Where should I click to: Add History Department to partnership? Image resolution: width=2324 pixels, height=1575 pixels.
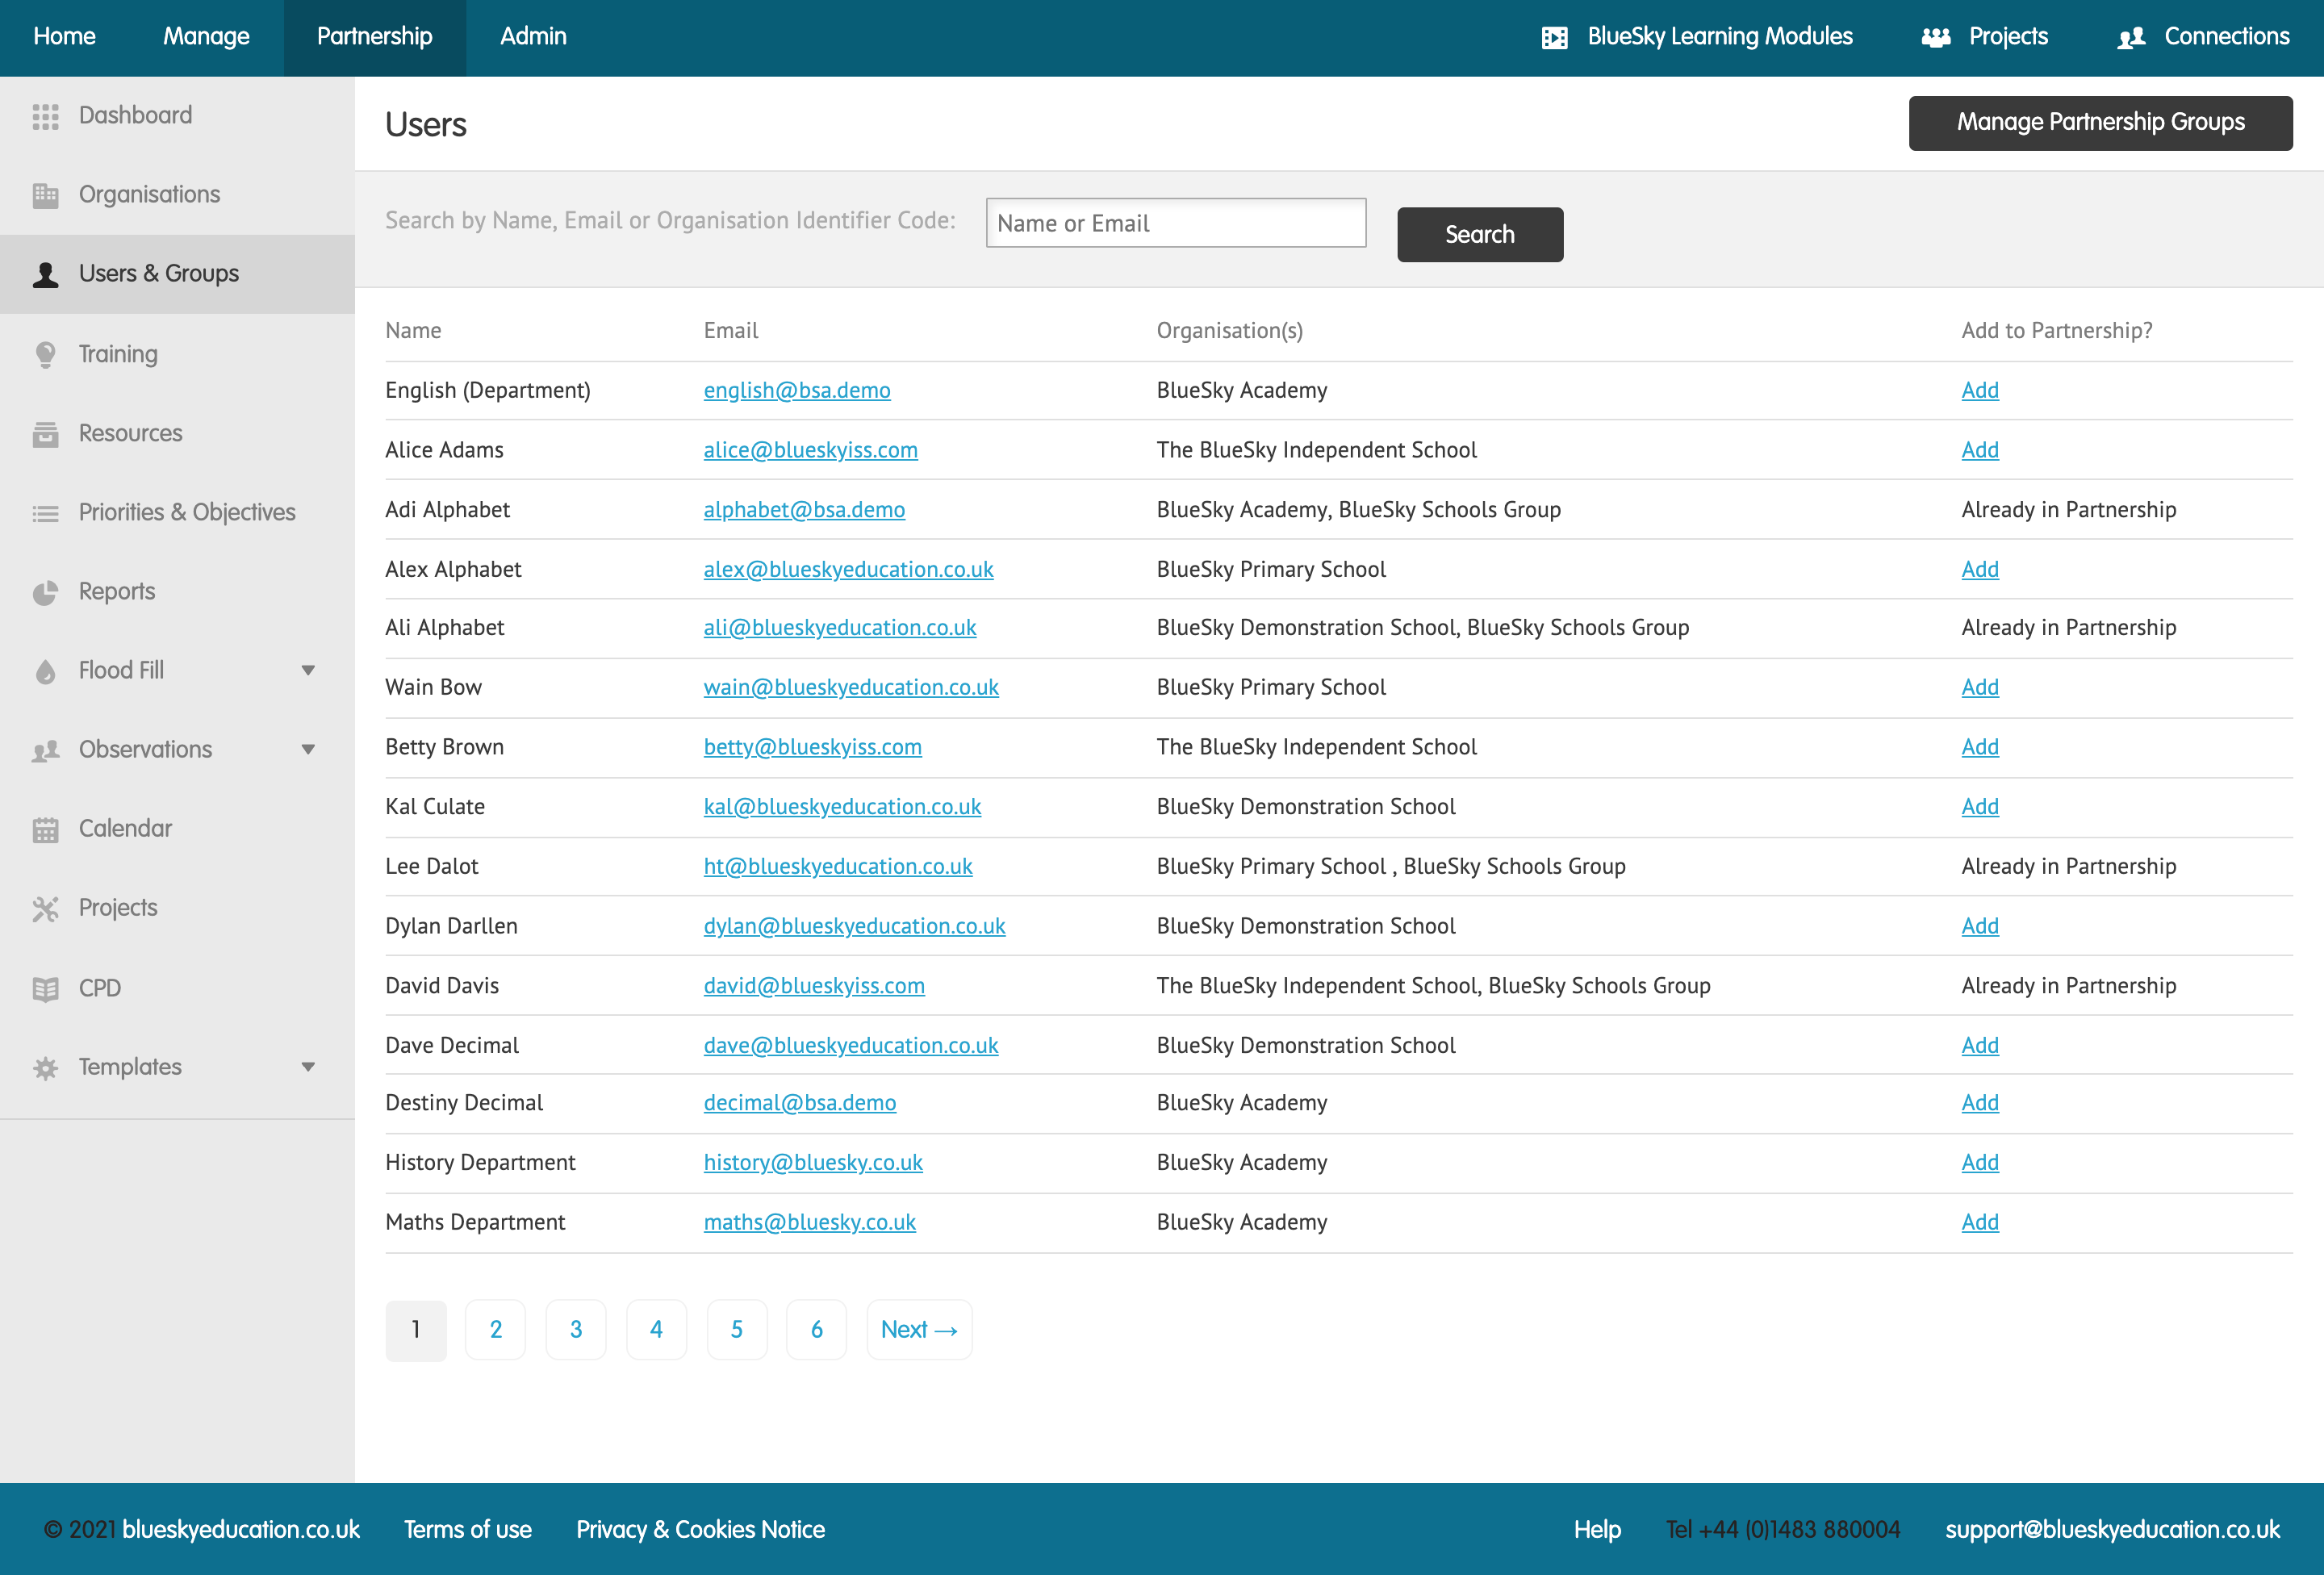[x=1980, y=1163]
